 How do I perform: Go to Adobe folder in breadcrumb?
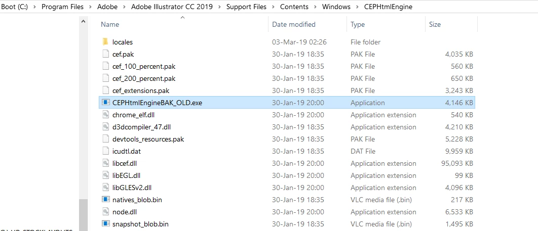click(x=106, y=7)
